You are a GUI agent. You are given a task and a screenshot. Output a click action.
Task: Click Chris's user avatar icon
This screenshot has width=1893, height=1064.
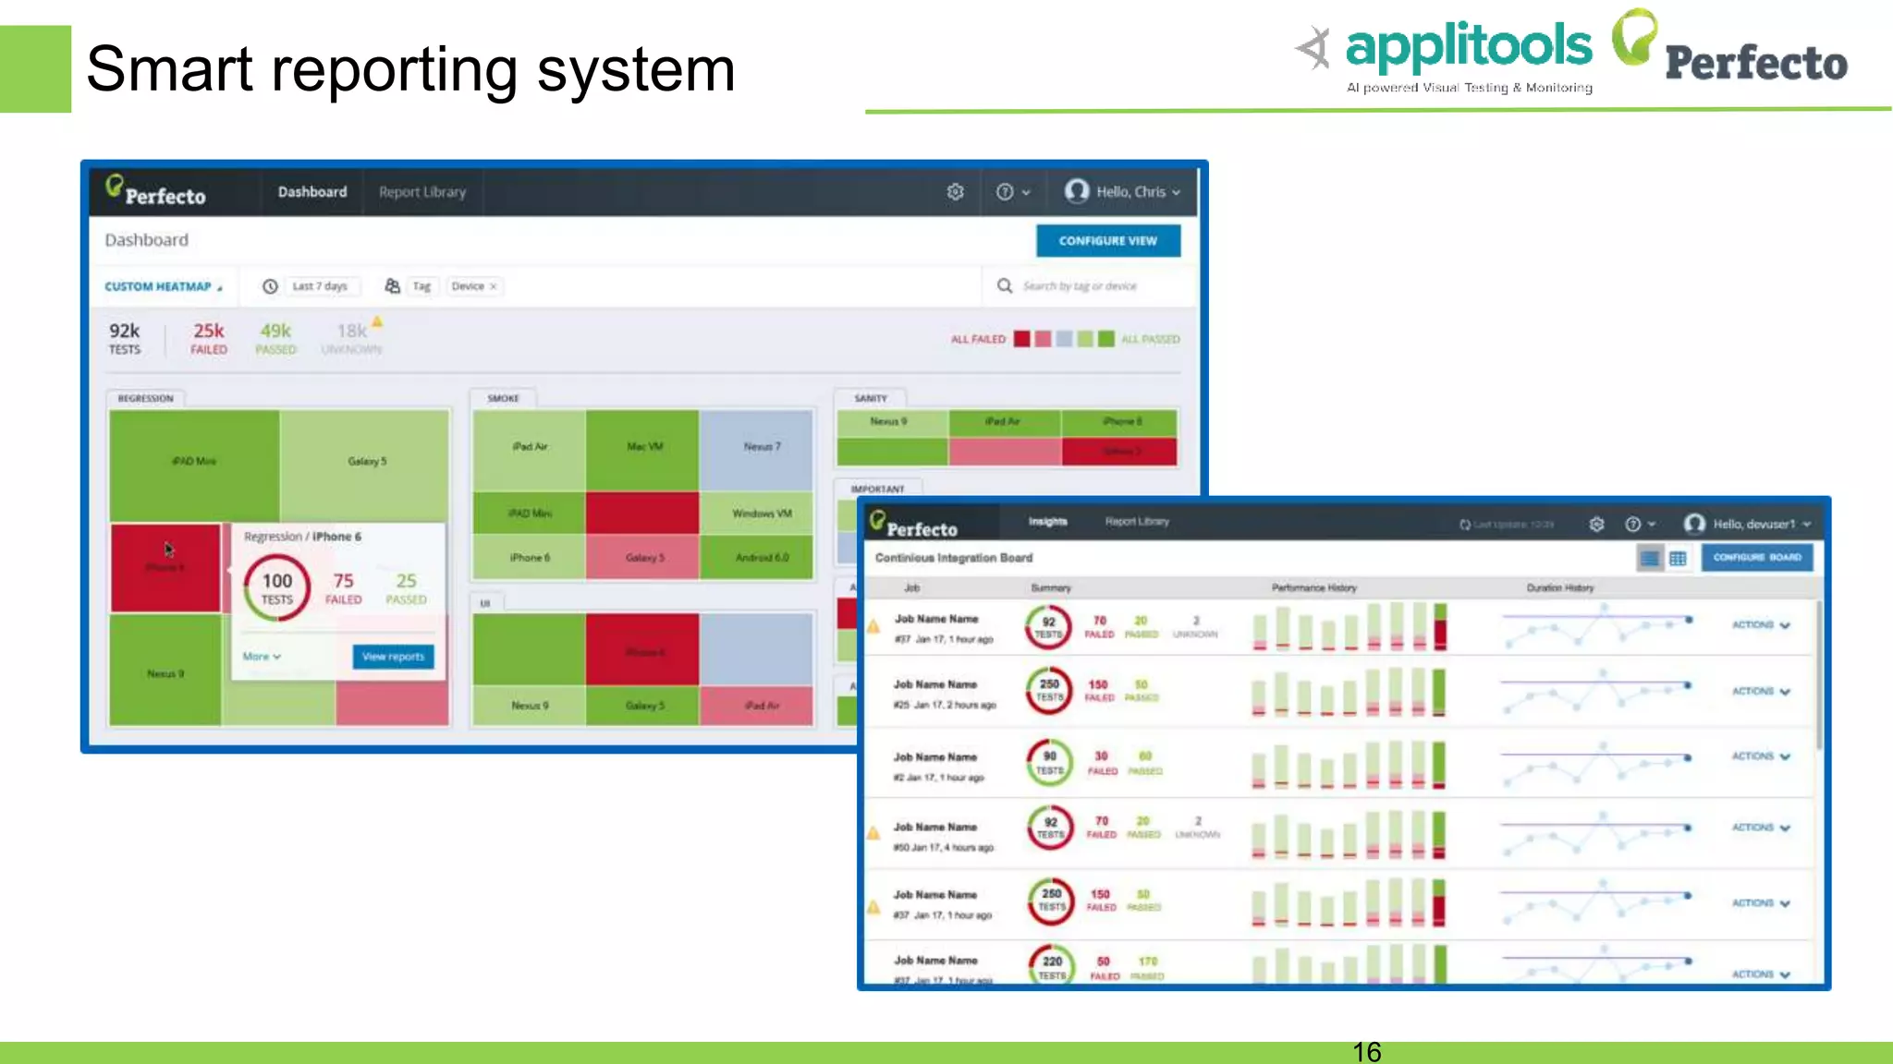(x=1077, y=190)
